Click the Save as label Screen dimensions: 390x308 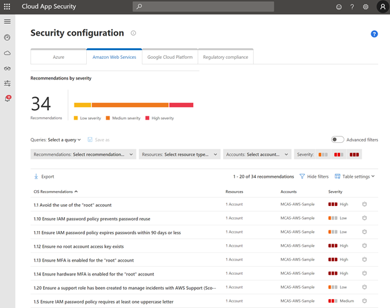click(x=102, y=140)
